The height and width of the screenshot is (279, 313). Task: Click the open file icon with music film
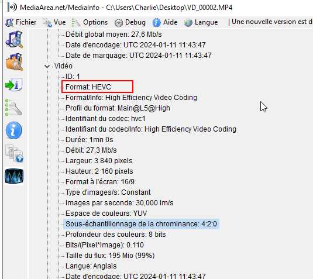[14, 39]
